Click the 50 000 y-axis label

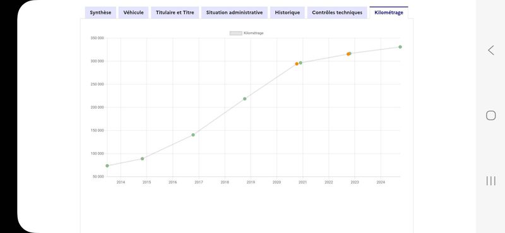click(98, 177)
